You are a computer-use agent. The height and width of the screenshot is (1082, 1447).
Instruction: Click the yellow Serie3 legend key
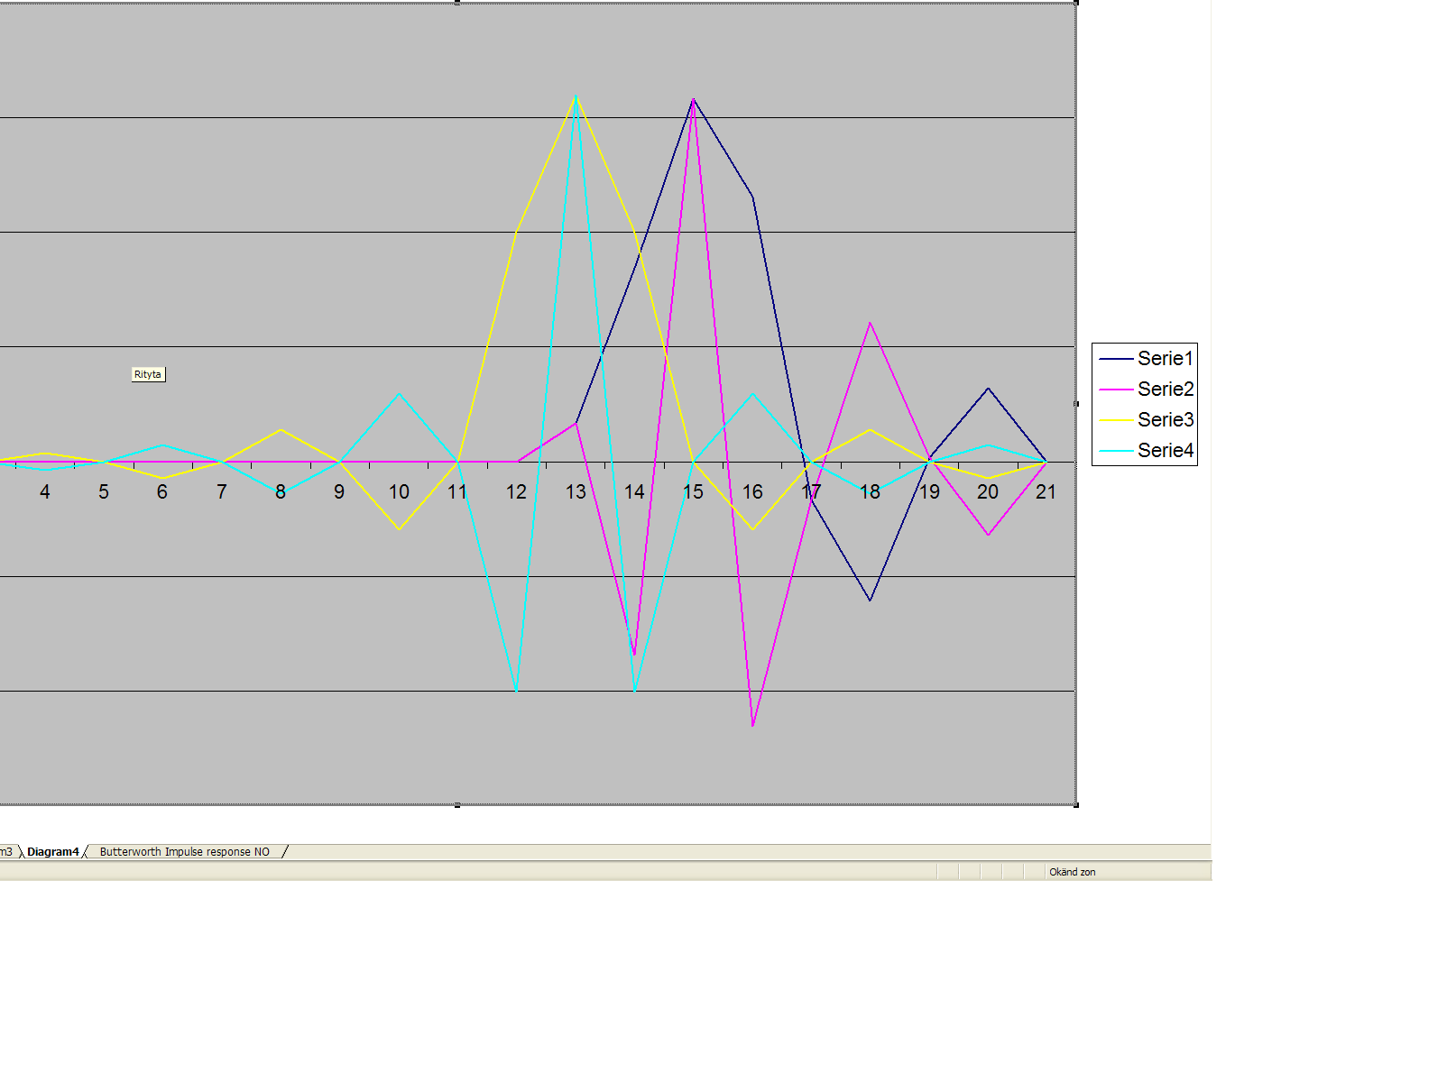tap(1116, 420)
